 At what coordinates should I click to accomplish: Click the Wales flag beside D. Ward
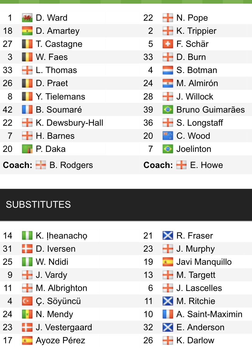[27, 18]
